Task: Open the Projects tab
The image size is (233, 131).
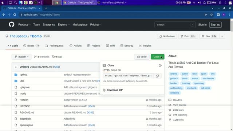Action: (x=94, y=46)
